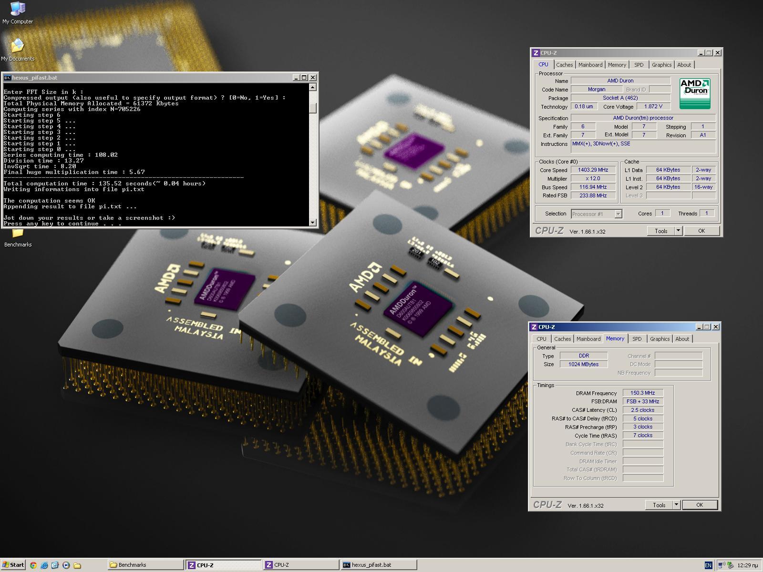Open My Documents desktop icon
The width and height of the screenshot is (763, 572).
click(x=18, y=50)
